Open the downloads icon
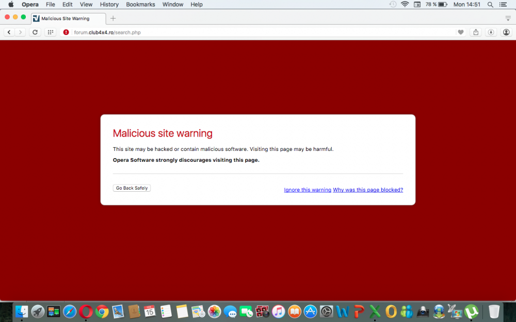Screen dimensions: 516x322 pos(491,31)
